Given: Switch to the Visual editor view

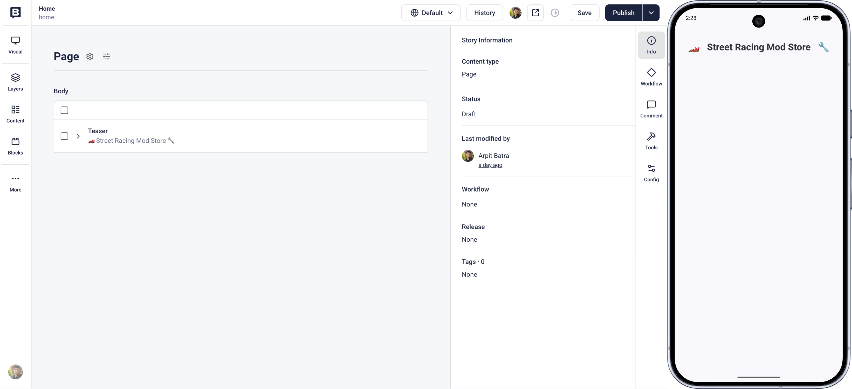Looking at the screenshot, I should pos(16,45).
